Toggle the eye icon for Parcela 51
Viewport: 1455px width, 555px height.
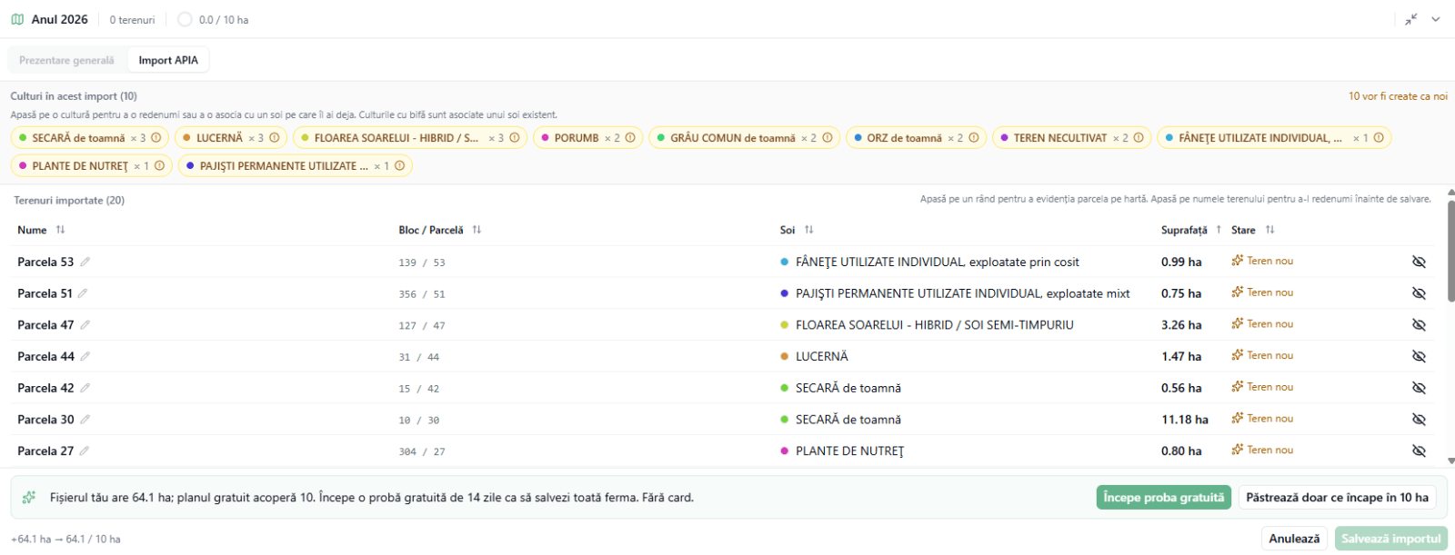tap(1419, 293)
